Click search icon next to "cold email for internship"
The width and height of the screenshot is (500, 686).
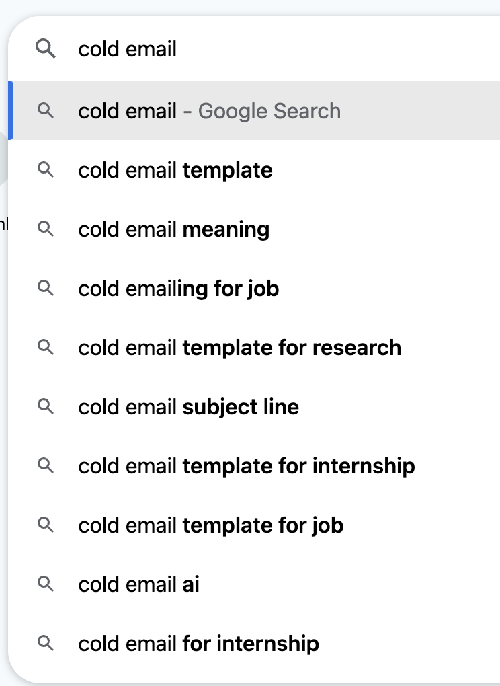pos(46,644)
